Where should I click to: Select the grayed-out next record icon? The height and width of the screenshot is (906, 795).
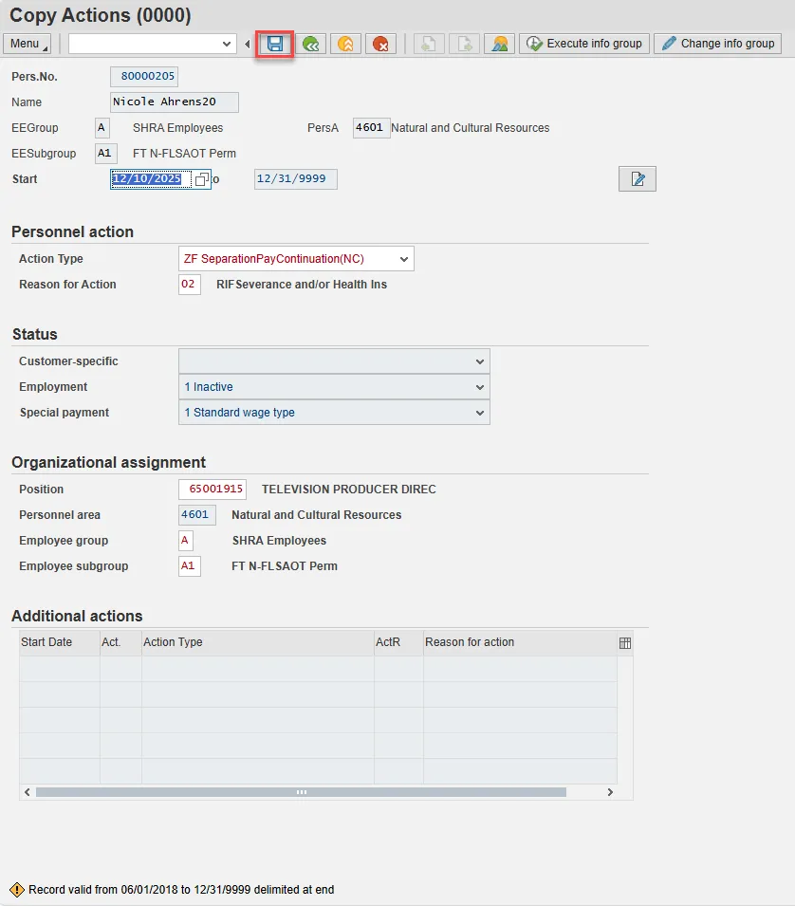[x=465, y=44]
